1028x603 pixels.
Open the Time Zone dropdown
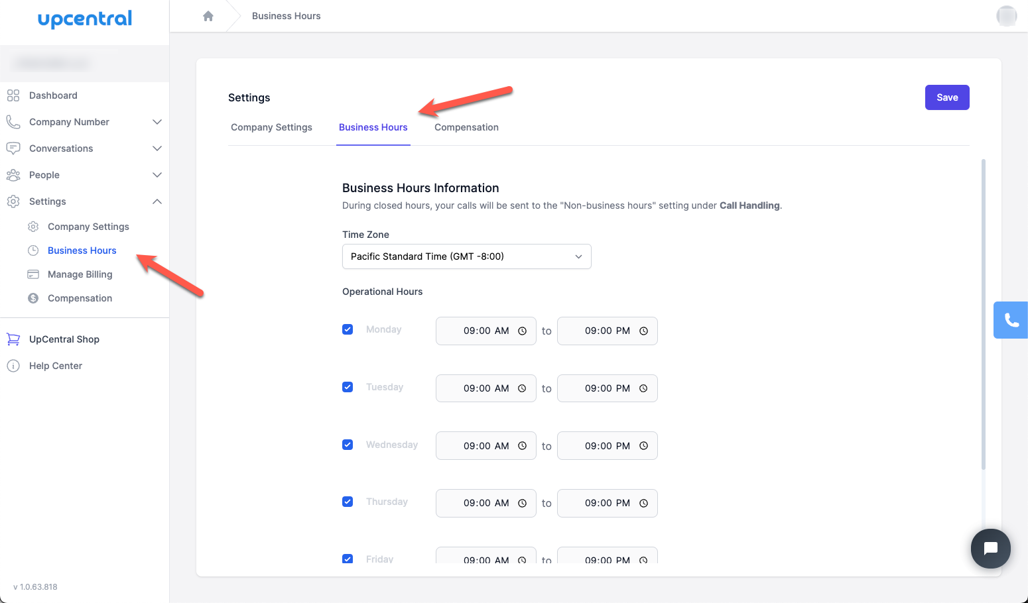[466, 256]
